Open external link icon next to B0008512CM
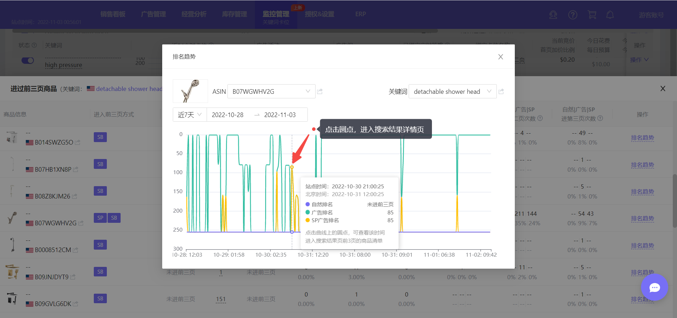This screenshot has height=318, width=677. (75, 250)
